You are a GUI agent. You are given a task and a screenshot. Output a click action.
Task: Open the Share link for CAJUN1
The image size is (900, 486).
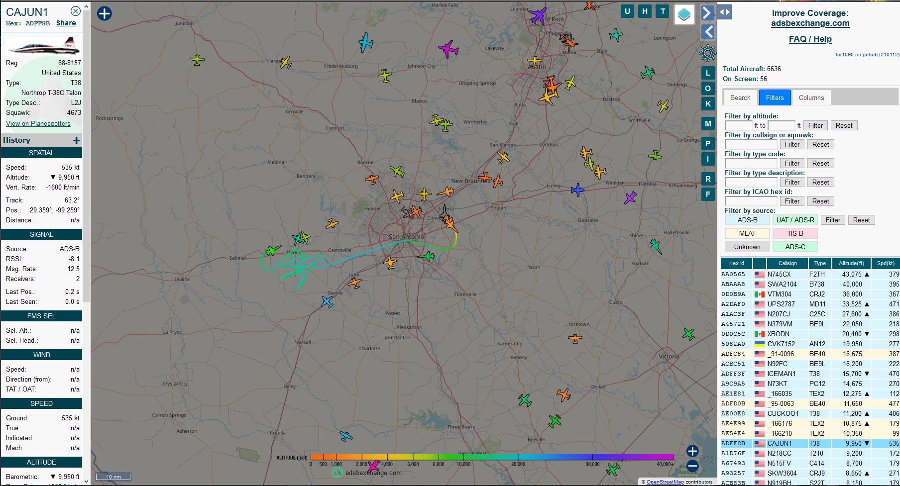(x=66, y=23)
